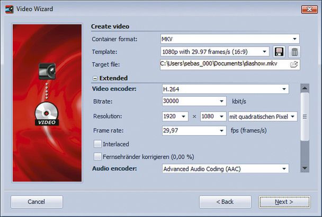The height and width of the screenshot is (217, 322).
Task: Click the scrollbar up arrow in Extended settings
Action: [305, 88]
